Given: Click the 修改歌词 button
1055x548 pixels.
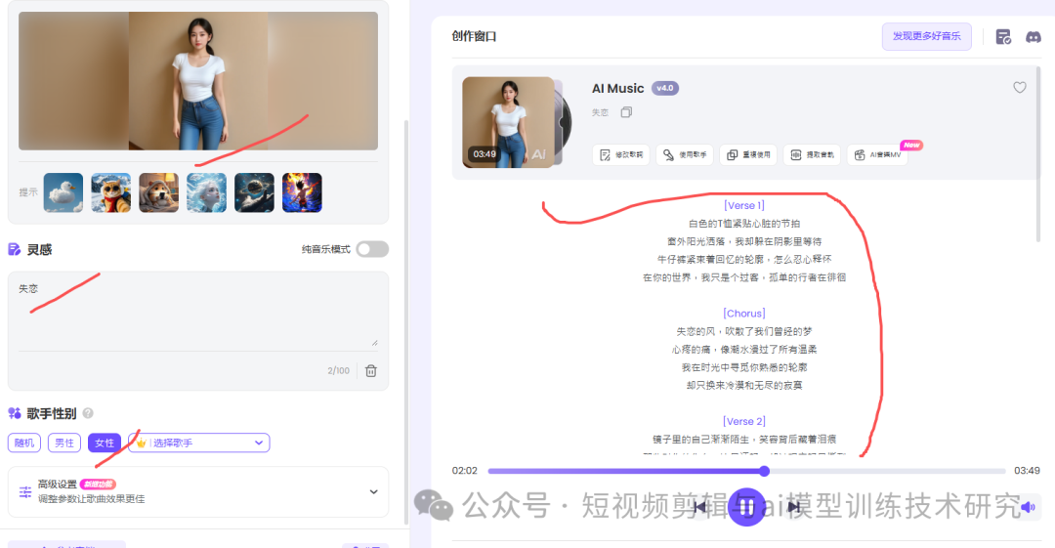Looking at the screenshot, I should tap(621, 155).
